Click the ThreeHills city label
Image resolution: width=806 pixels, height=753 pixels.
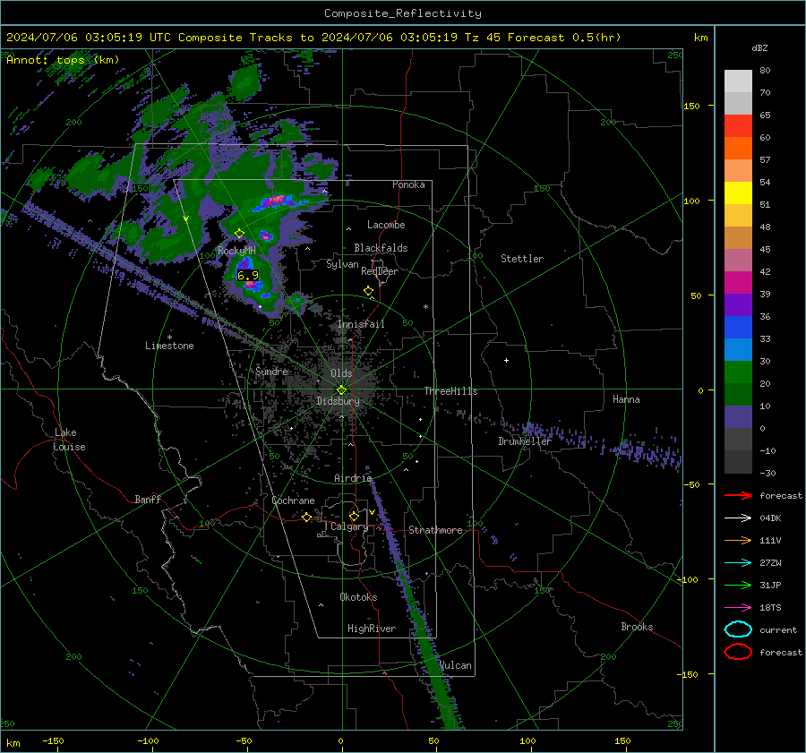(450, 391)
